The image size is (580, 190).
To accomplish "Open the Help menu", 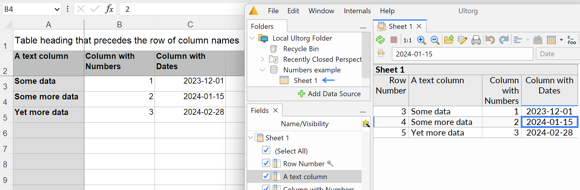I will click(x=387, y=11).
